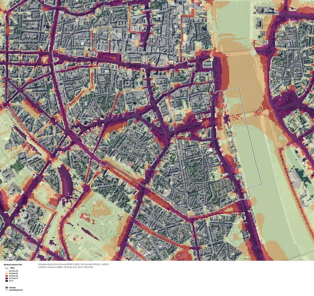
Task: Click the 'ab 70 bis 74' legend label
Action: (x=13, y=278)
